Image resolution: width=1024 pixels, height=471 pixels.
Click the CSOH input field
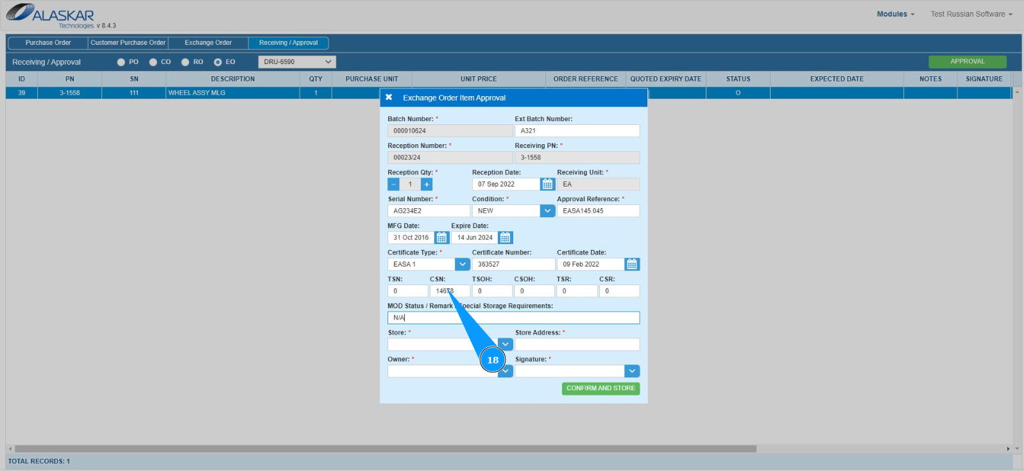[x=534, y=291]
